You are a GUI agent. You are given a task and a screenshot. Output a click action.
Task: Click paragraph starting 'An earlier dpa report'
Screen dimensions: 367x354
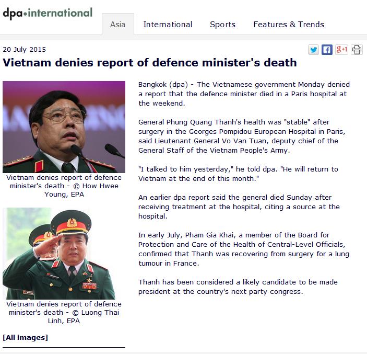[x=239, y=207]
